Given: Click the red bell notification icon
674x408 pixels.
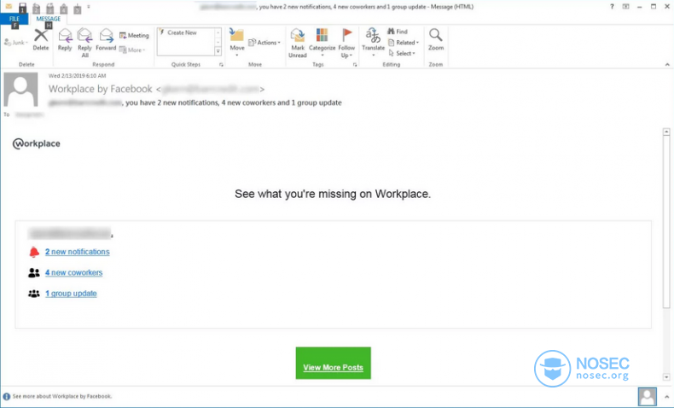Looking at the screenshot, I should pyautogui.click(x=34, y=252).
